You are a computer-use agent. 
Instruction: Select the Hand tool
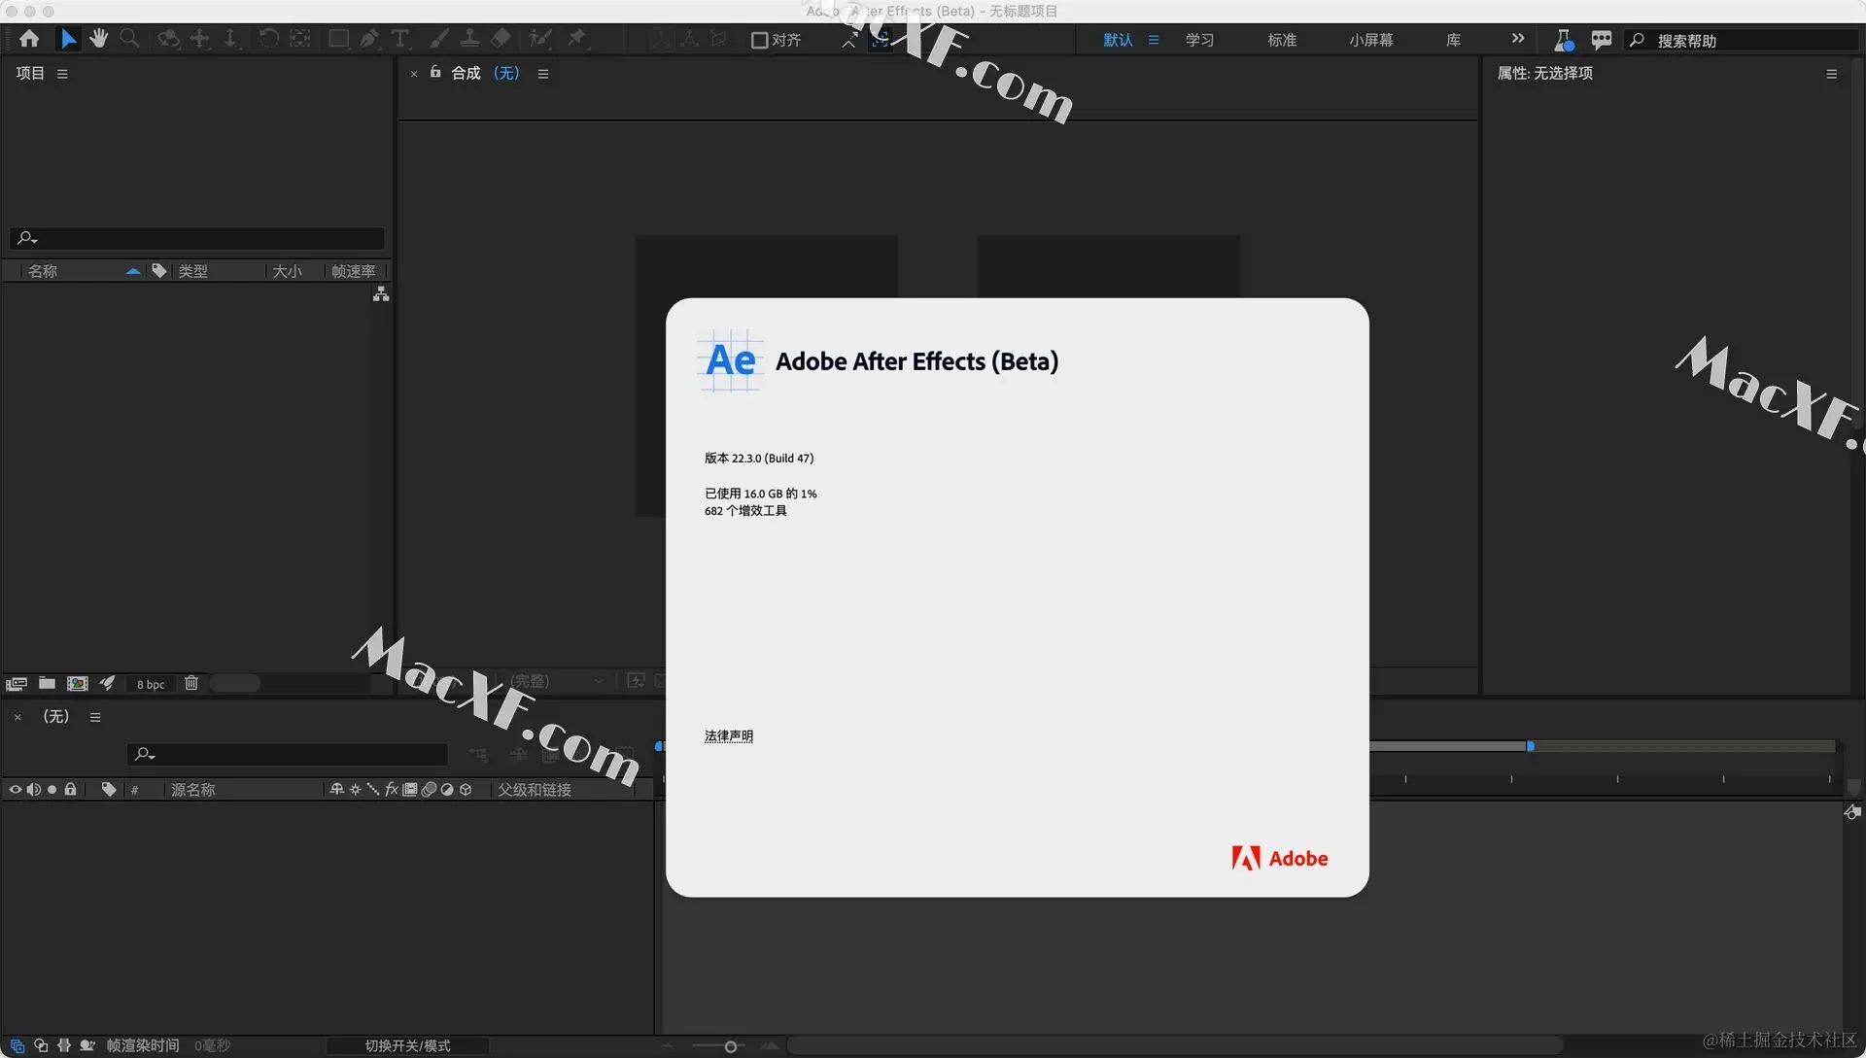pyautogui.click(x=98, y=39)
